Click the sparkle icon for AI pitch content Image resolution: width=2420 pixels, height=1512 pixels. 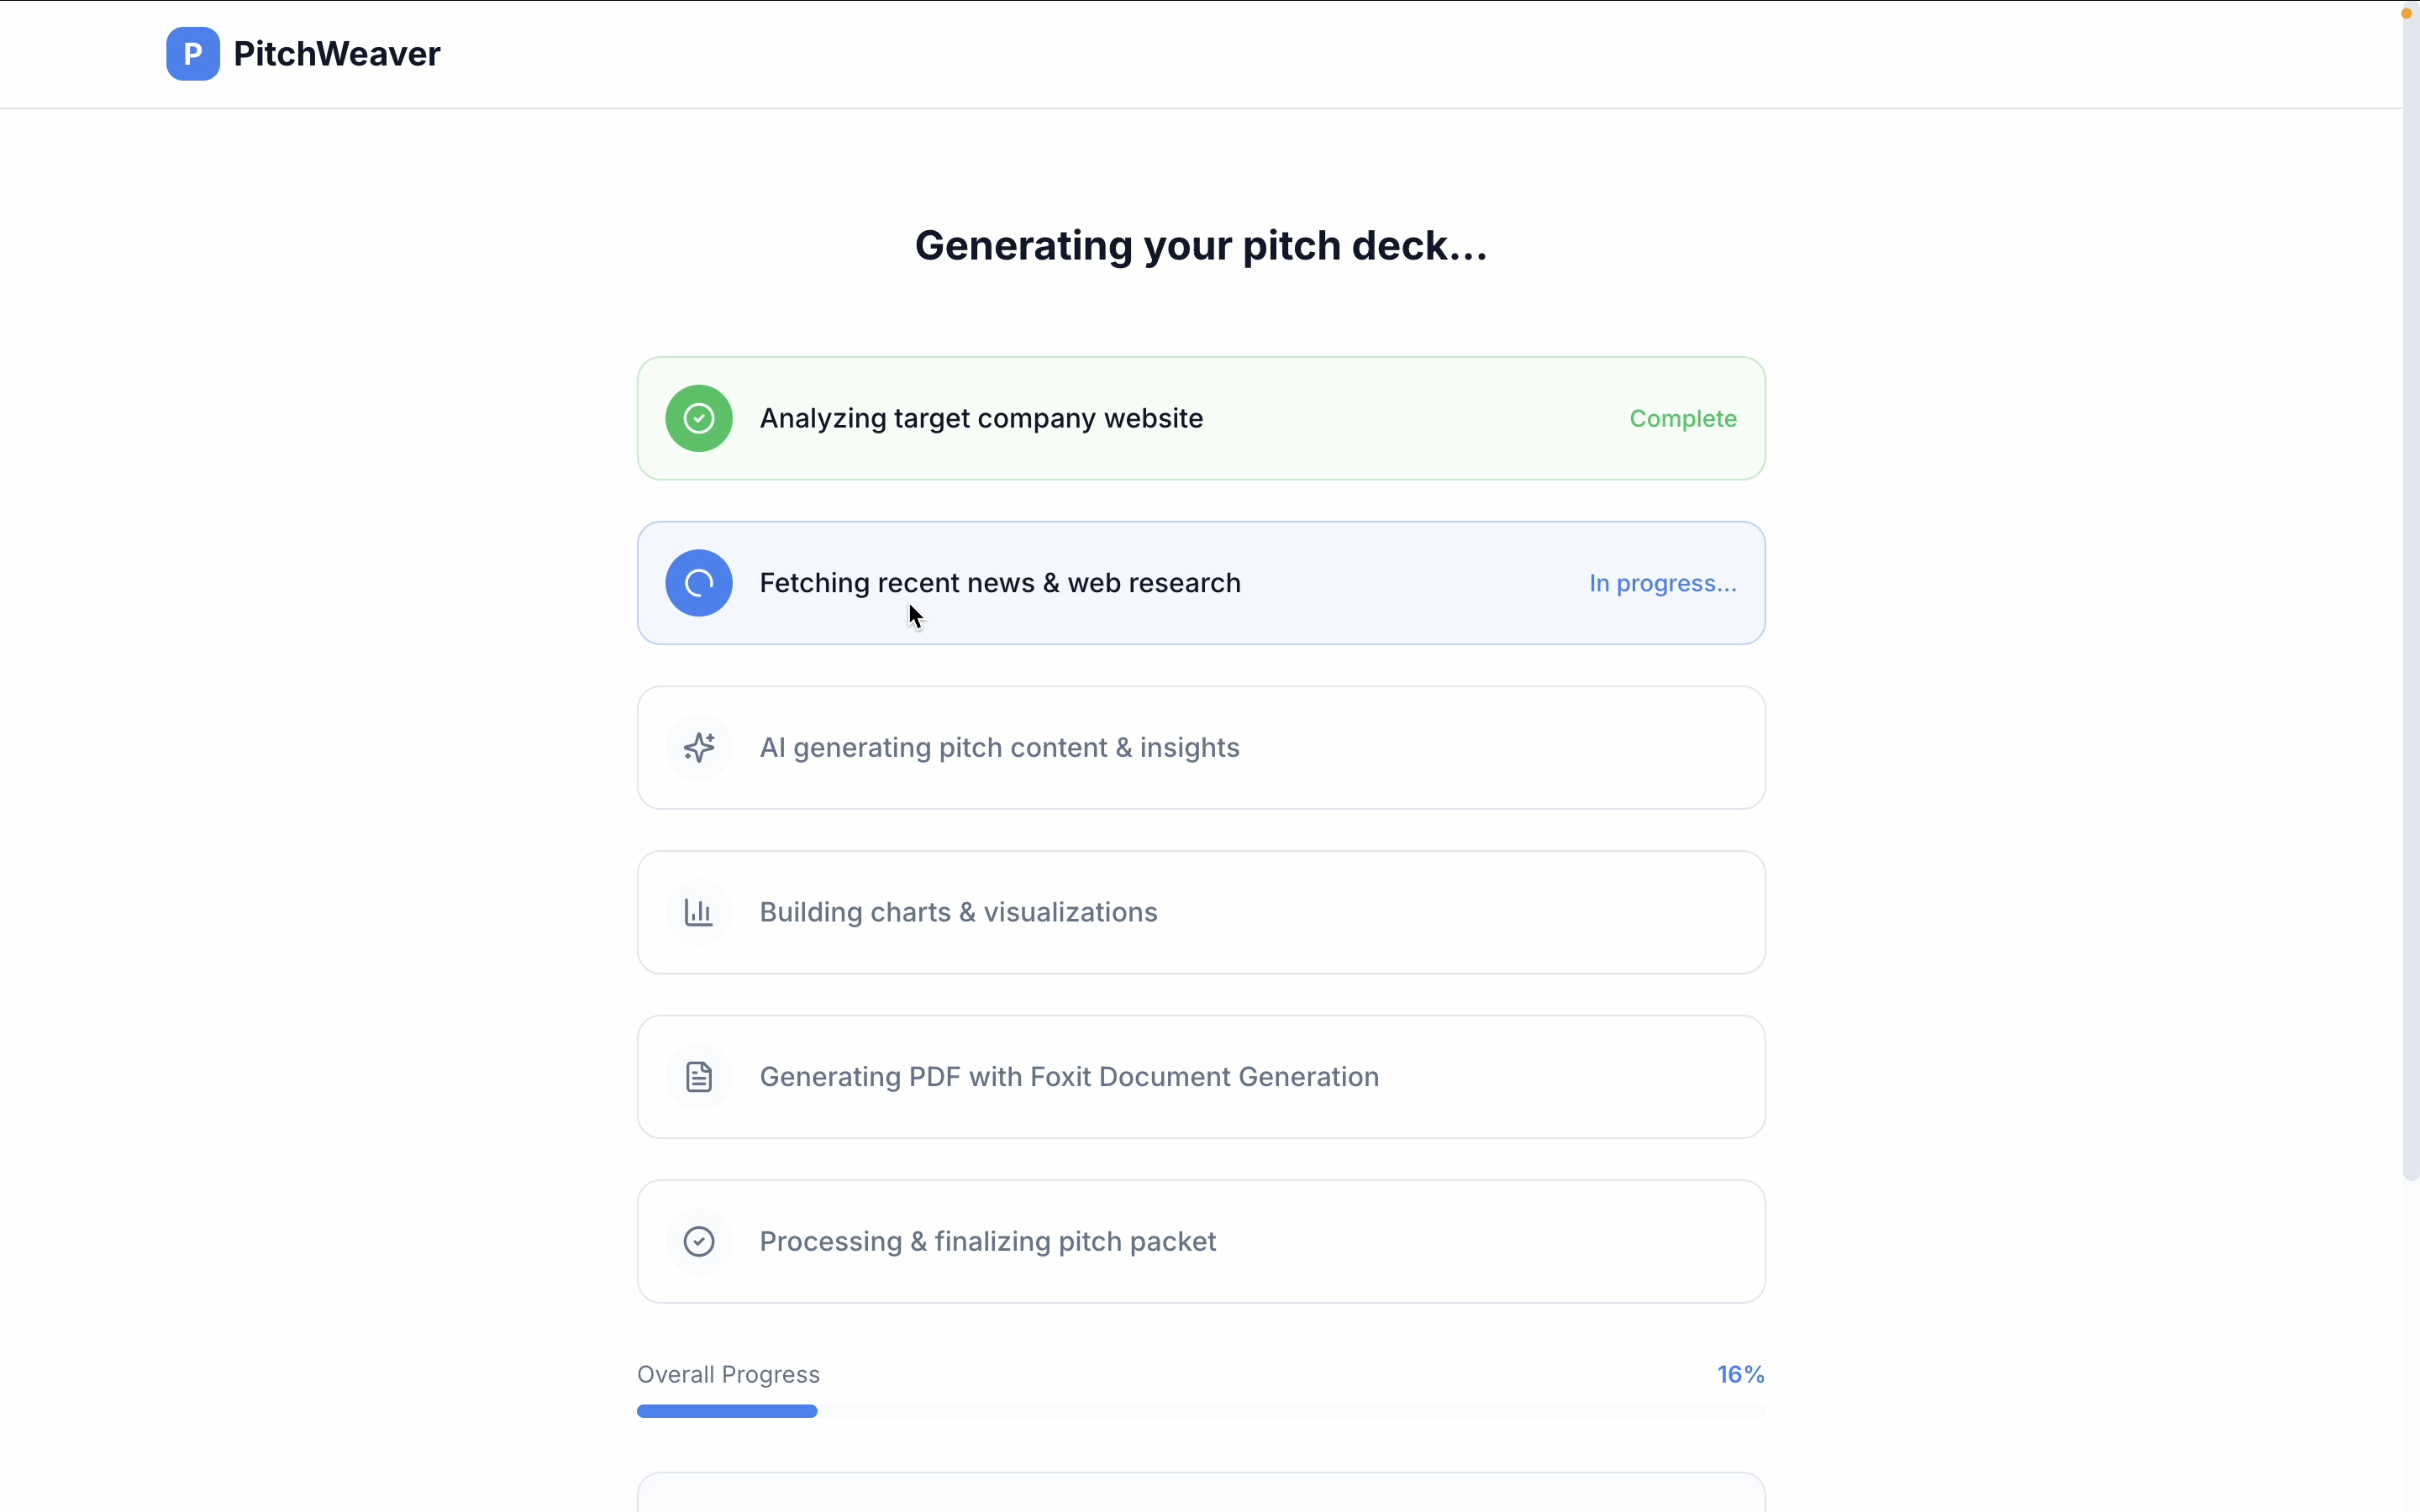(699, 747)
